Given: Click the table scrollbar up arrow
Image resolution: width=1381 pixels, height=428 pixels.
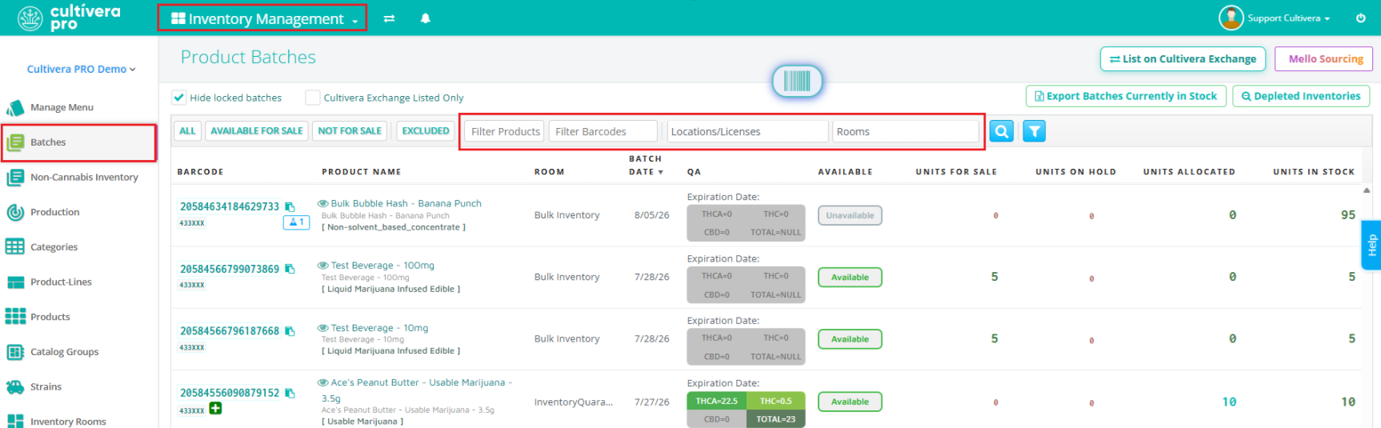Looking at the screenshot, I should (x=1367, y=190).
